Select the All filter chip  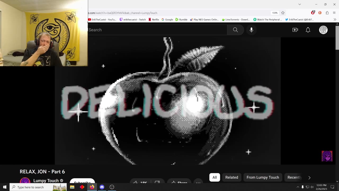click(x=215, y=177)
